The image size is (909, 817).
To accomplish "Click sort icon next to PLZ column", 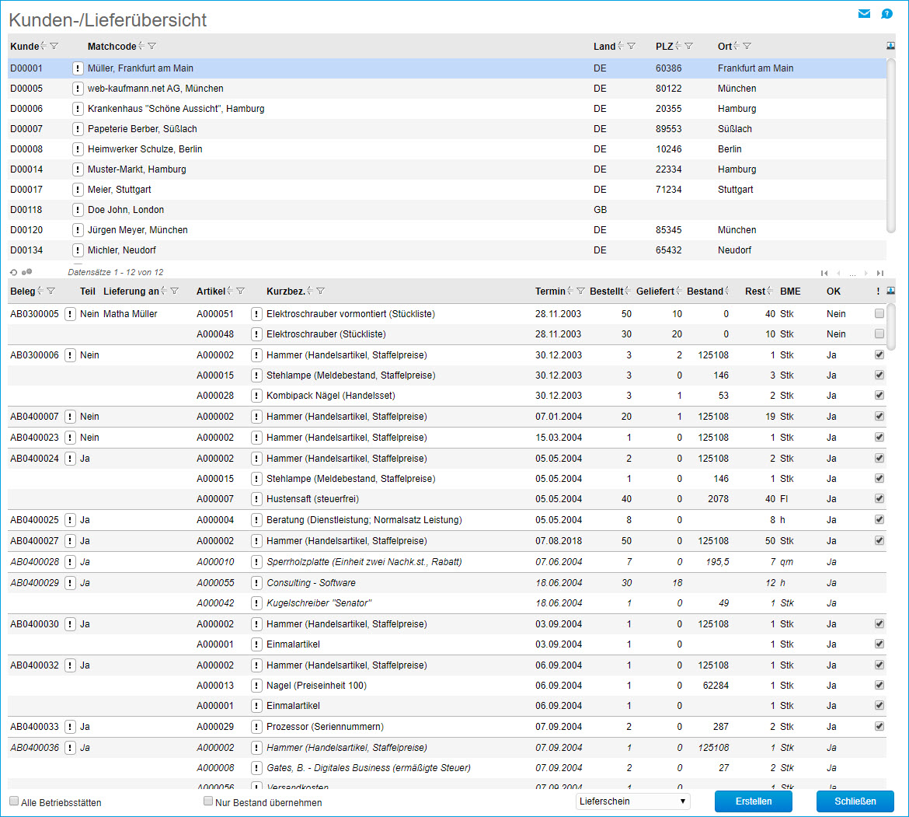I will (x=678, y=47).
